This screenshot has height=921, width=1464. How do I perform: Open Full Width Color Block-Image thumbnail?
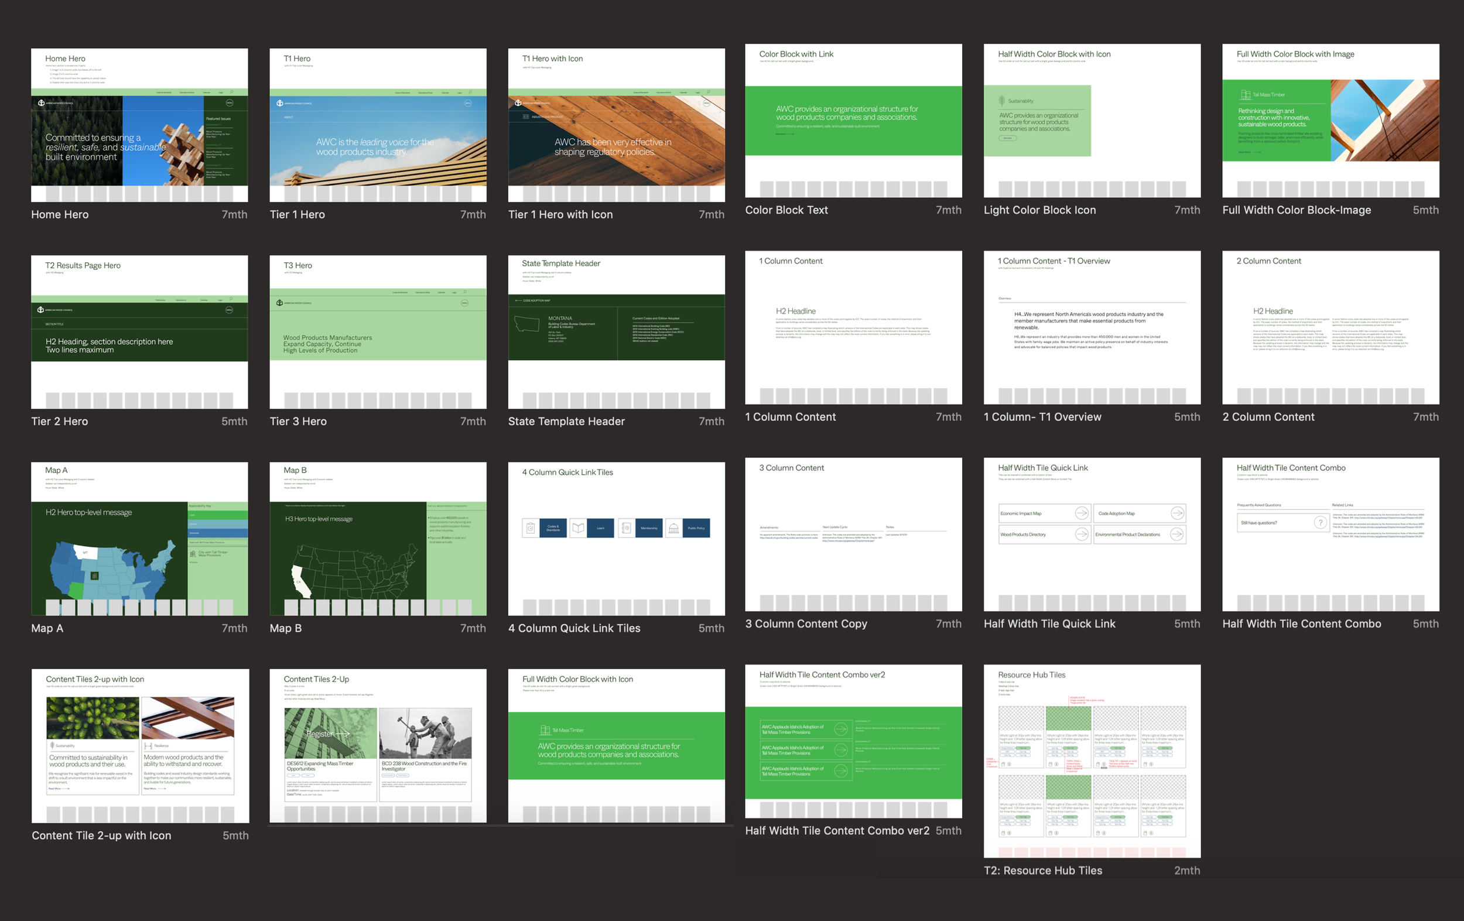[1330, 121]
